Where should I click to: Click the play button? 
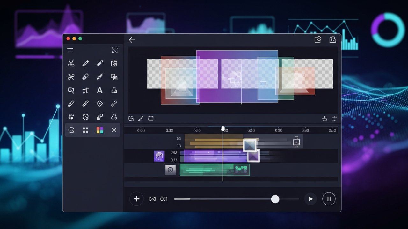310,199
